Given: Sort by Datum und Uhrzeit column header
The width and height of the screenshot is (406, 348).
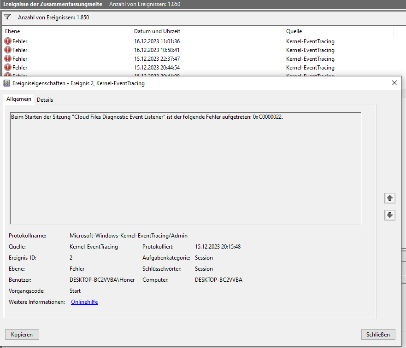Looking at the screenshot, I should (x=207, y=31).
